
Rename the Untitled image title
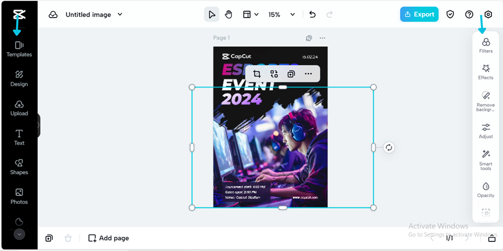click(x=88, y=15)
